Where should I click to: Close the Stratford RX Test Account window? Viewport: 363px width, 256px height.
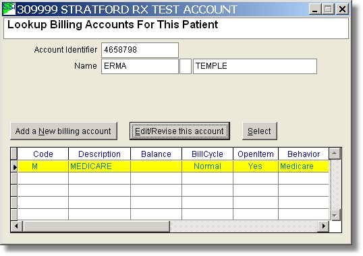coord(342,9)
